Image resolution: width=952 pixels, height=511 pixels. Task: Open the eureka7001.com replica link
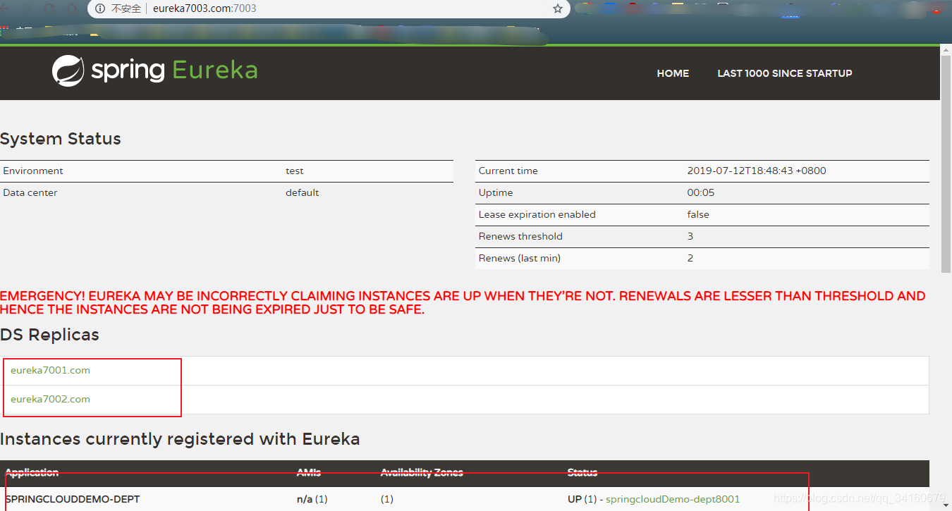coord(50,370)
